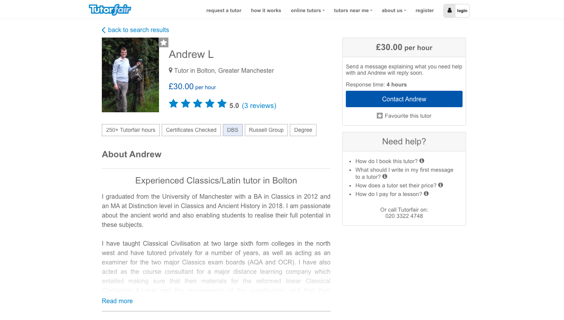The image size is (564, 320).
Task: Click the back chevron arrow icon
Action: coord(104,30)
